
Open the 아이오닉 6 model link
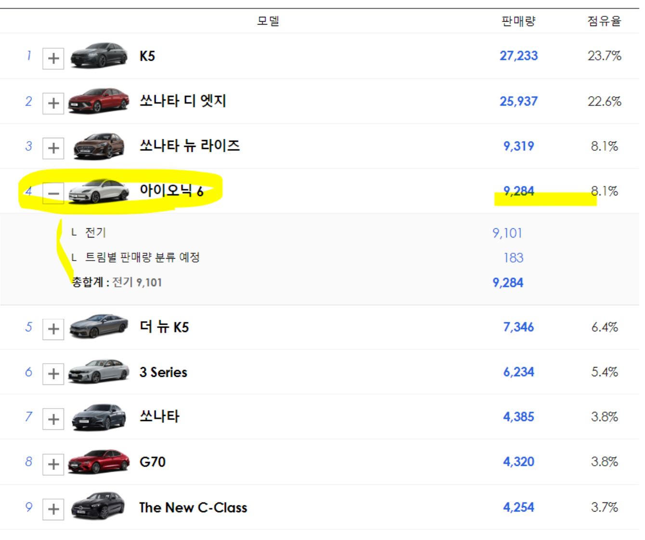(172, 191)
